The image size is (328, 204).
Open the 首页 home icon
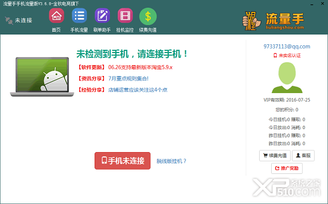pos(56,16)
